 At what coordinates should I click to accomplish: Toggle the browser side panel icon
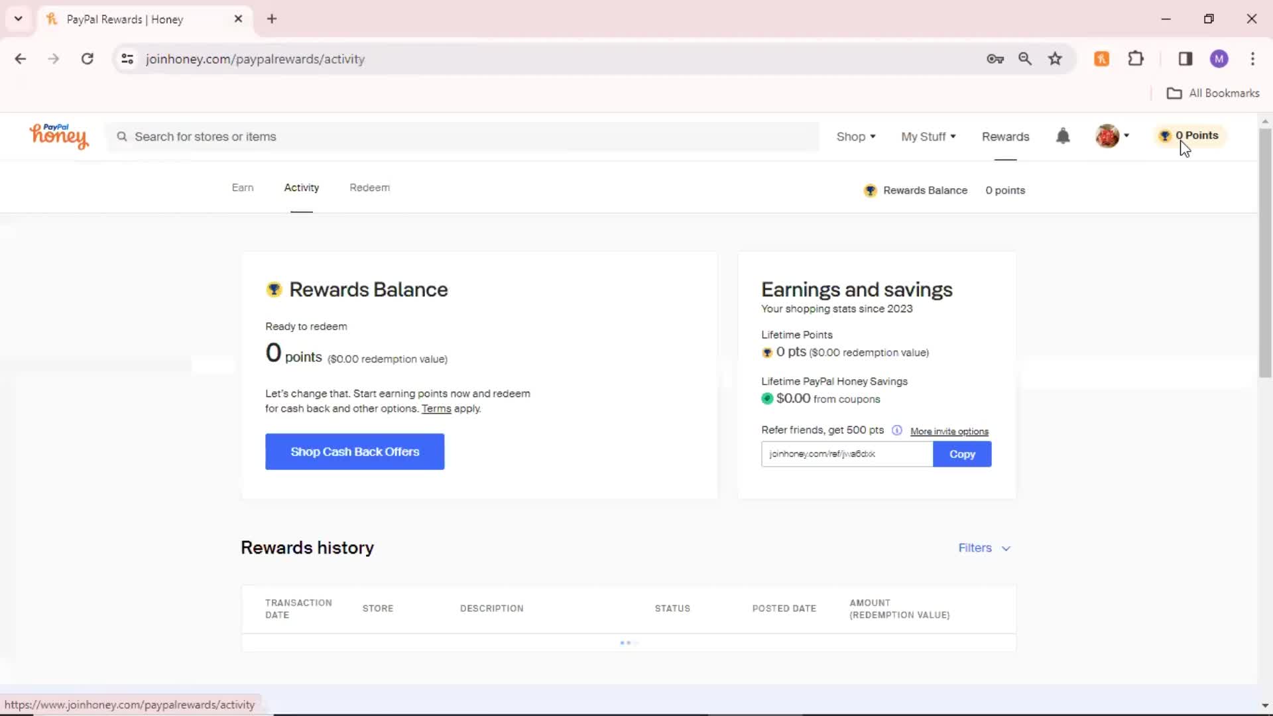click(1185, 59)
